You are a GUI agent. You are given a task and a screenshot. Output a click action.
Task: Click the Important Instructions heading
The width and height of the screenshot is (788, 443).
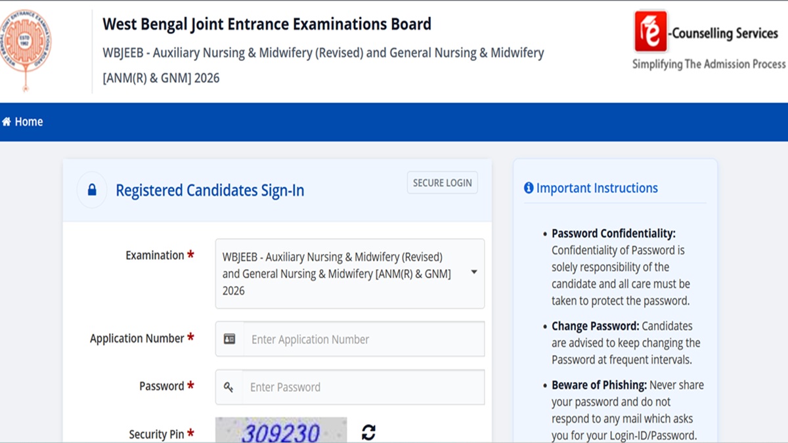[x=596, y=188]
